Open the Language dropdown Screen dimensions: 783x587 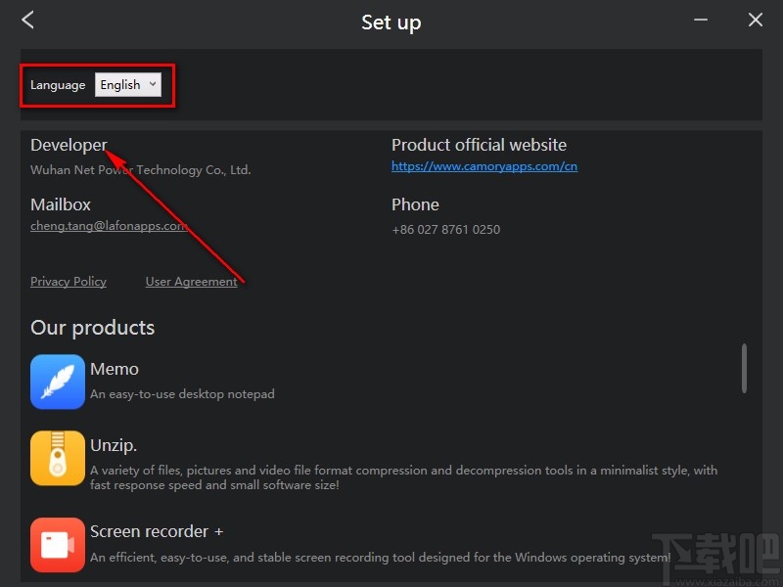point(128,85)
